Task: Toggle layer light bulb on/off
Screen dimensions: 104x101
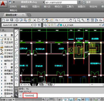Action: coord(49,25)
